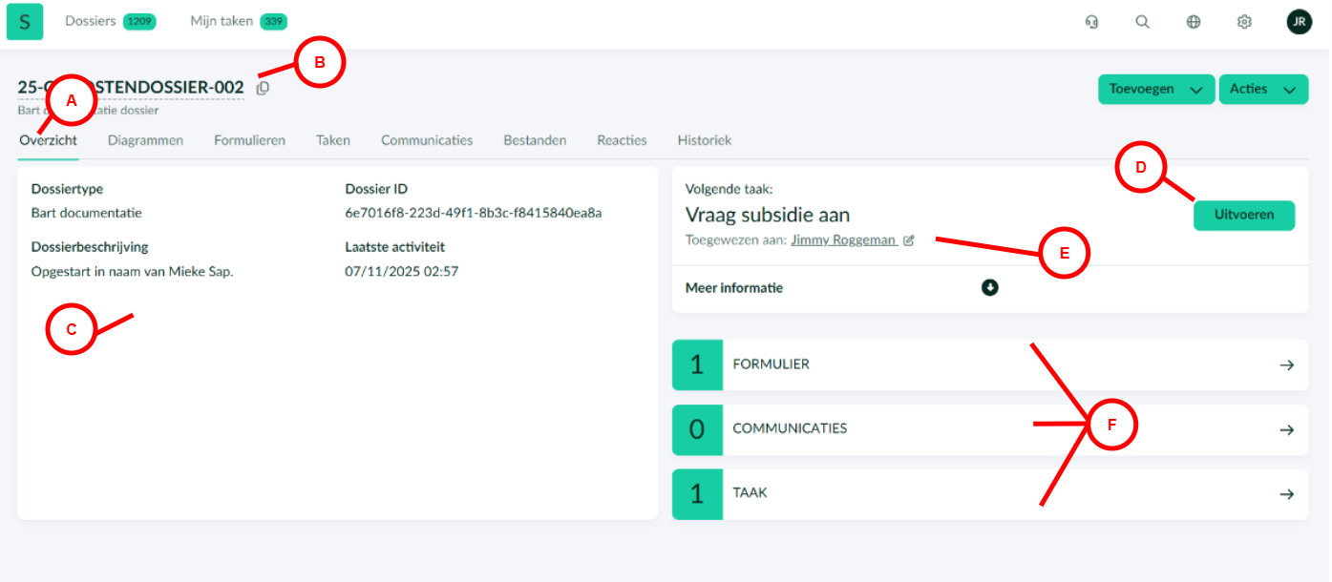
Task: Click the JR user avatar
Action: click(1299, 22)
